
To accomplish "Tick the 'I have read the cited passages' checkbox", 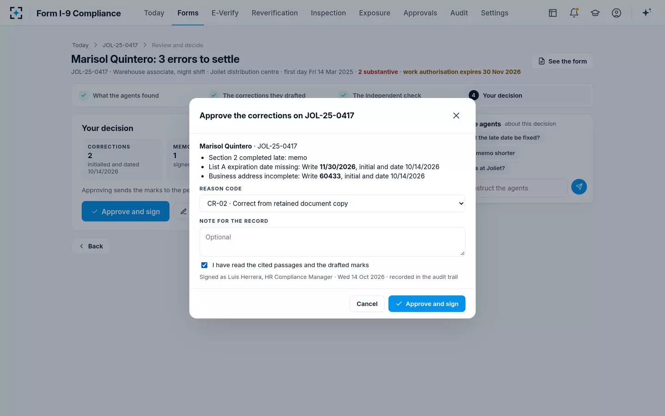I will 204,265.
